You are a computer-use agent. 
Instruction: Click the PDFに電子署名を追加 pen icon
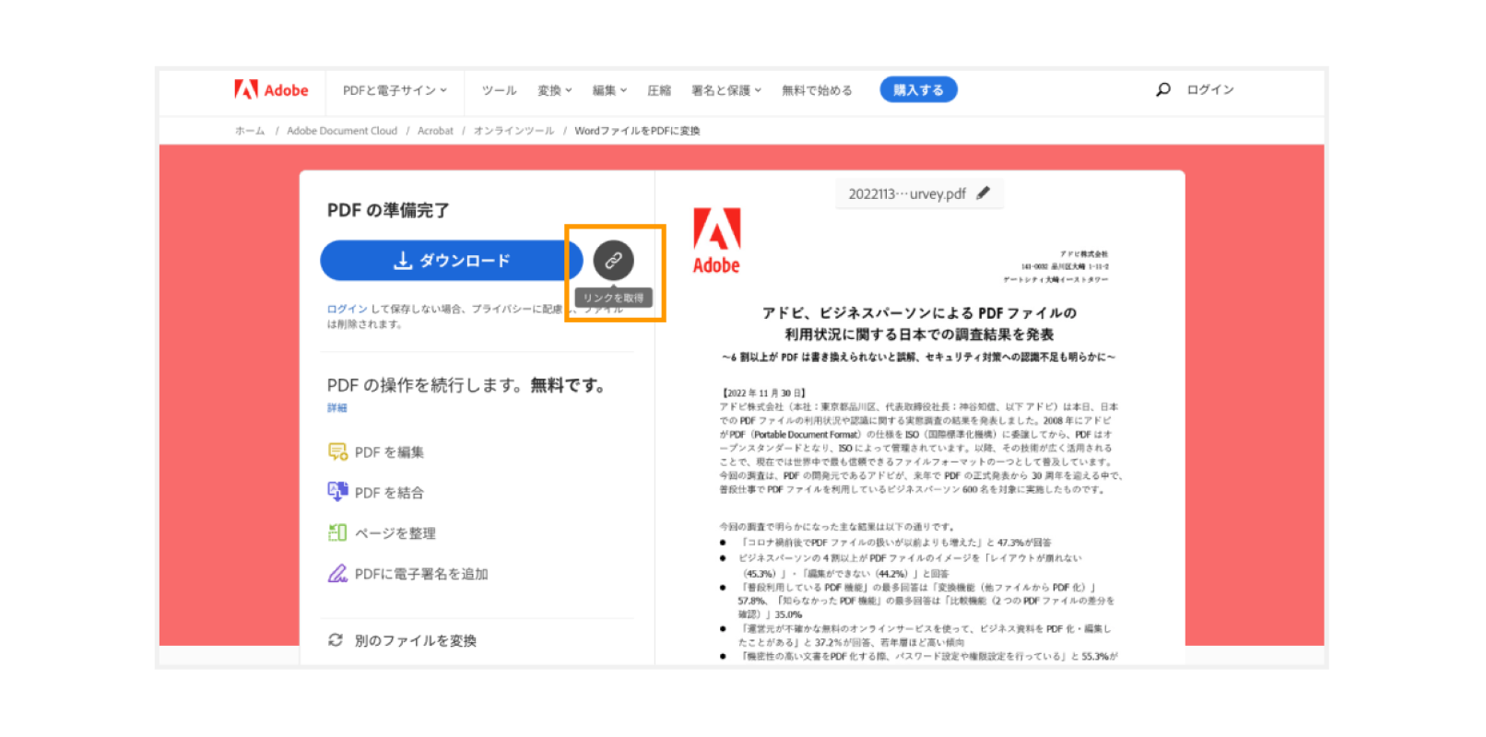(337, 573)
